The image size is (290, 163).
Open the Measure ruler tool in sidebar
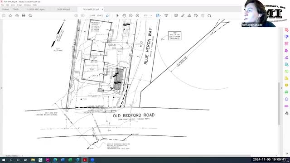coord(286,106)
